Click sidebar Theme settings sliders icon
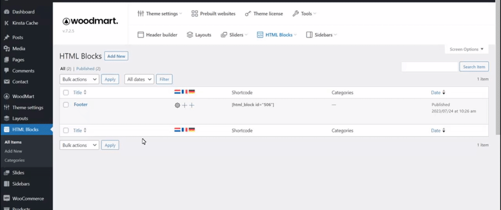 point(7,107)
